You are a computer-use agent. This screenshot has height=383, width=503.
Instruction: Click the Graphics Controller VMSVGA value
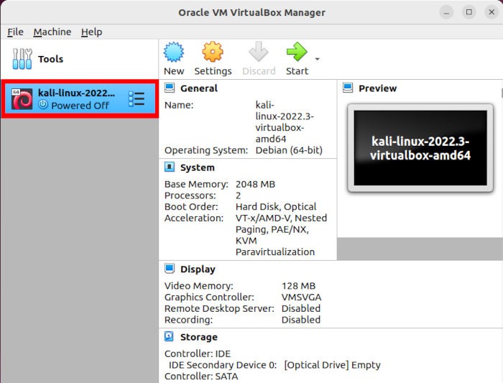click(302, 297)
